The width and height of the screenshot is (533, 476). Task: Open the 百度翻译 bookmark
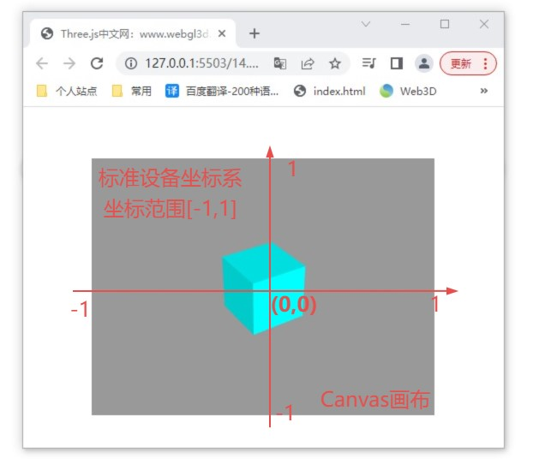click(222, 91)
